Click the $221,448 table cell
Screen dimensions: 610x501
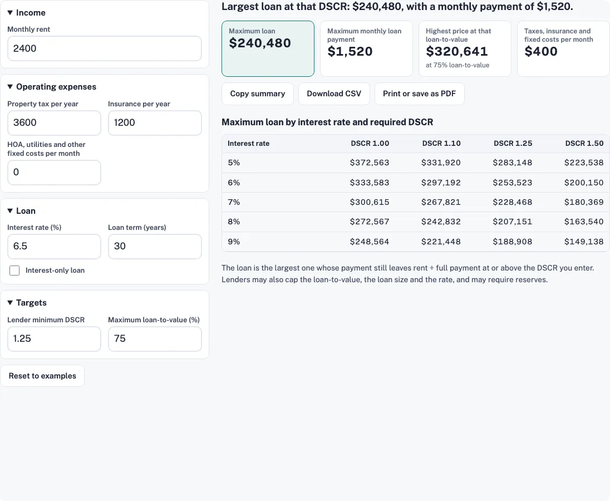[x=441, y=242]
